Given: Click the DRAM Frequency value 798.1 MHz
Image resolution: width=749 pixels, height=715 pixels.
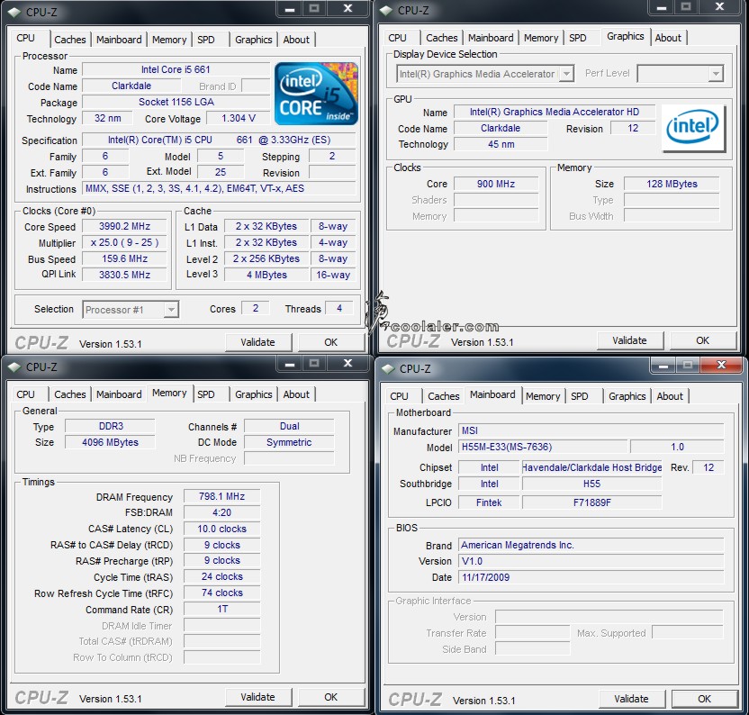Looking at the screenshot, I should point(222,496).
